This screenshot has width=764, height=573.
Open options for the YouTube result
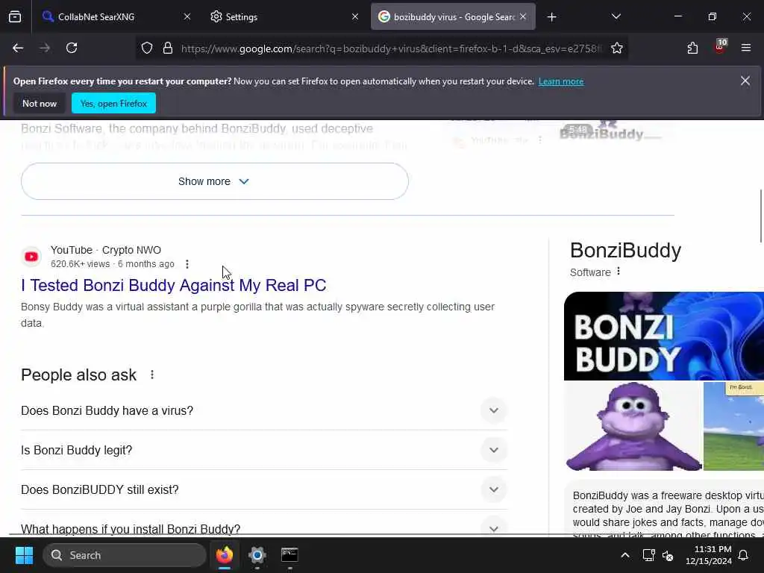point(187,264)
